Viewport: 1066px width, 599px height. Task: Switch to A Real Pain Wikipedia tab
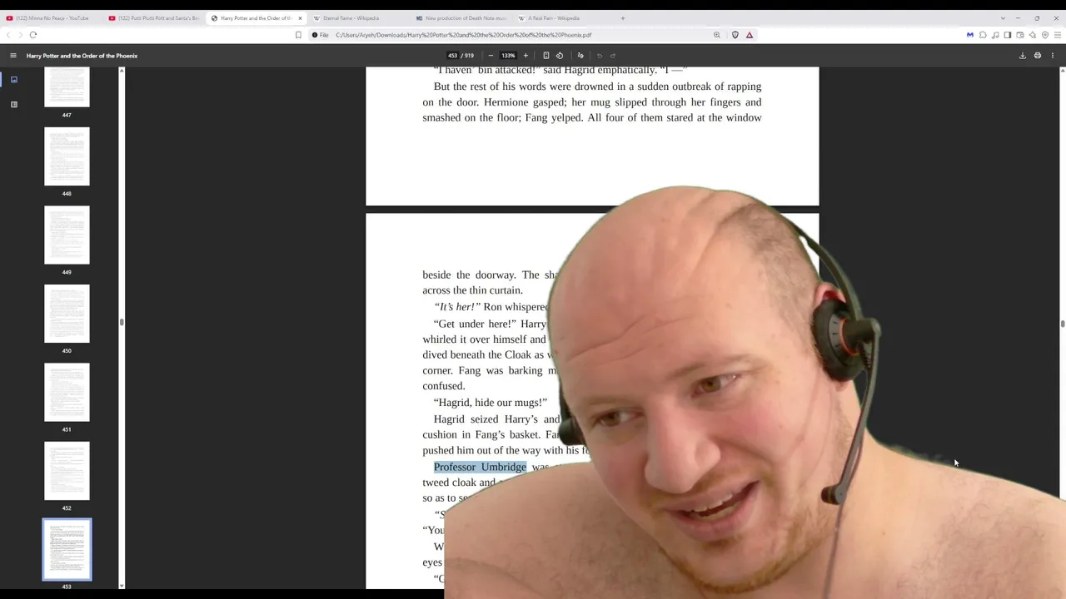tap(563, 18)
